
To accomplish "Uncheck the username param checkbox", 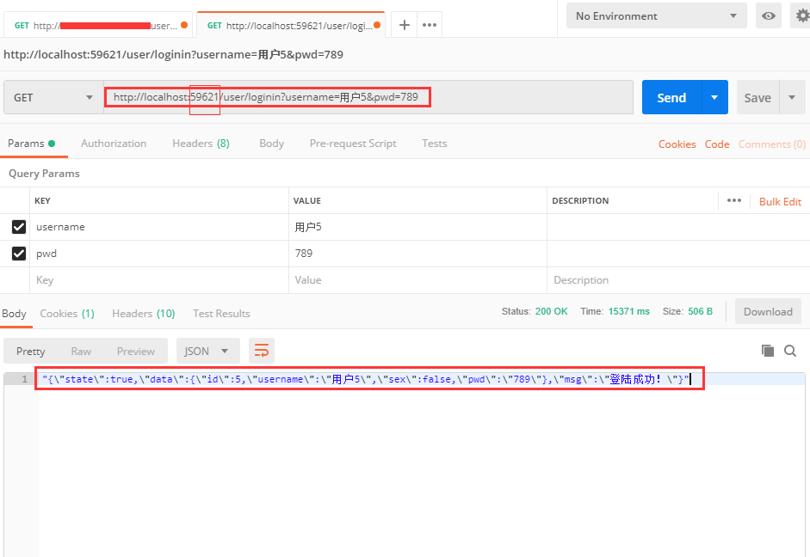I will (x=19, y=227).
